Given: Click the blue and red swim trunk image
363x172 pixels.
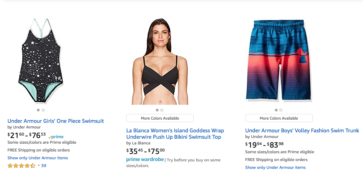Looking at the screenshot, I should coord(279,60).
